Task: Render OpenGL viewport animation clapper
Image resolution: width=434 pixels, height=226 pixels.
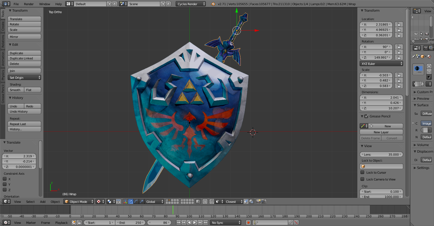Action: point(264,202)
